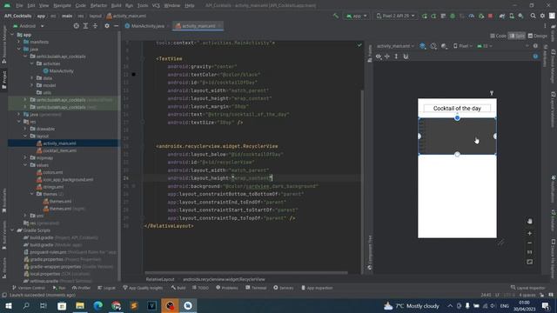Open the app run configuration dropdown
Viewport: 557px width, 313px height.
click(356, 16)
